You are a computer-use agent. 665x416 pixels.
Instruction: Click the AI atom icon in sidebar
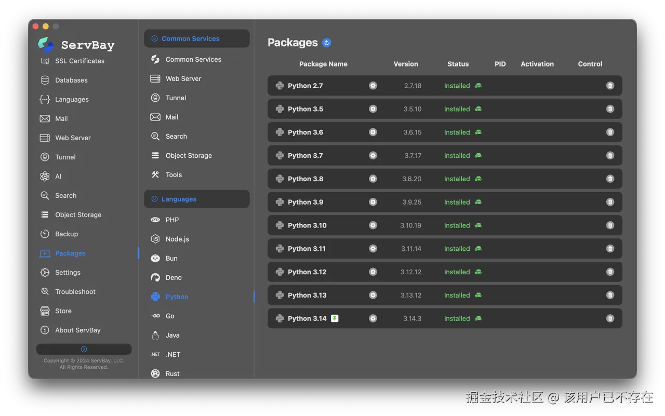(x=45, y=176)
